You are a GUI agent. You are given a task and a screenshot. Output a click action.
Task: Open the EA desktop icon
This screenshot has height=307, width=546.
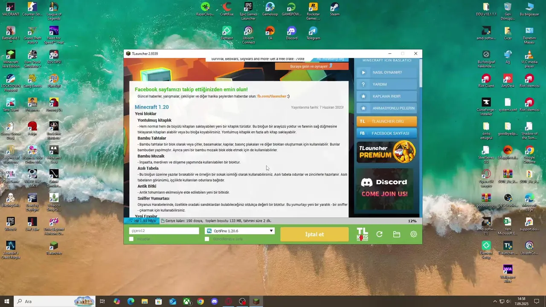270,33
